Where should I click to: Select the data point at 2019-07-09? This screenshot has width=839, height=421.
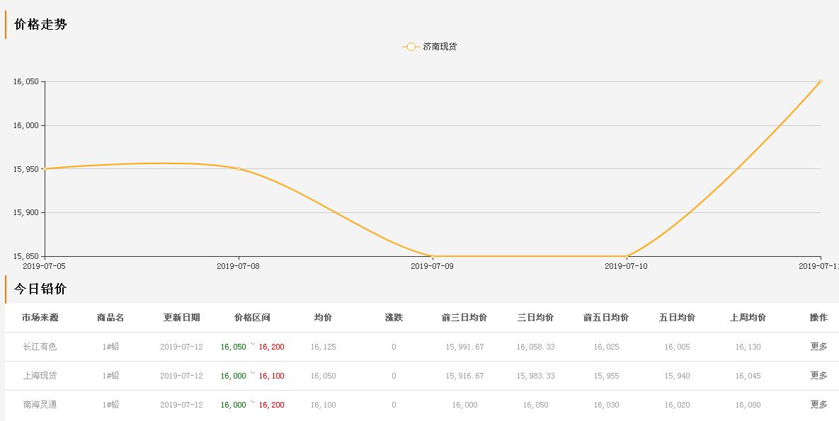433,256
